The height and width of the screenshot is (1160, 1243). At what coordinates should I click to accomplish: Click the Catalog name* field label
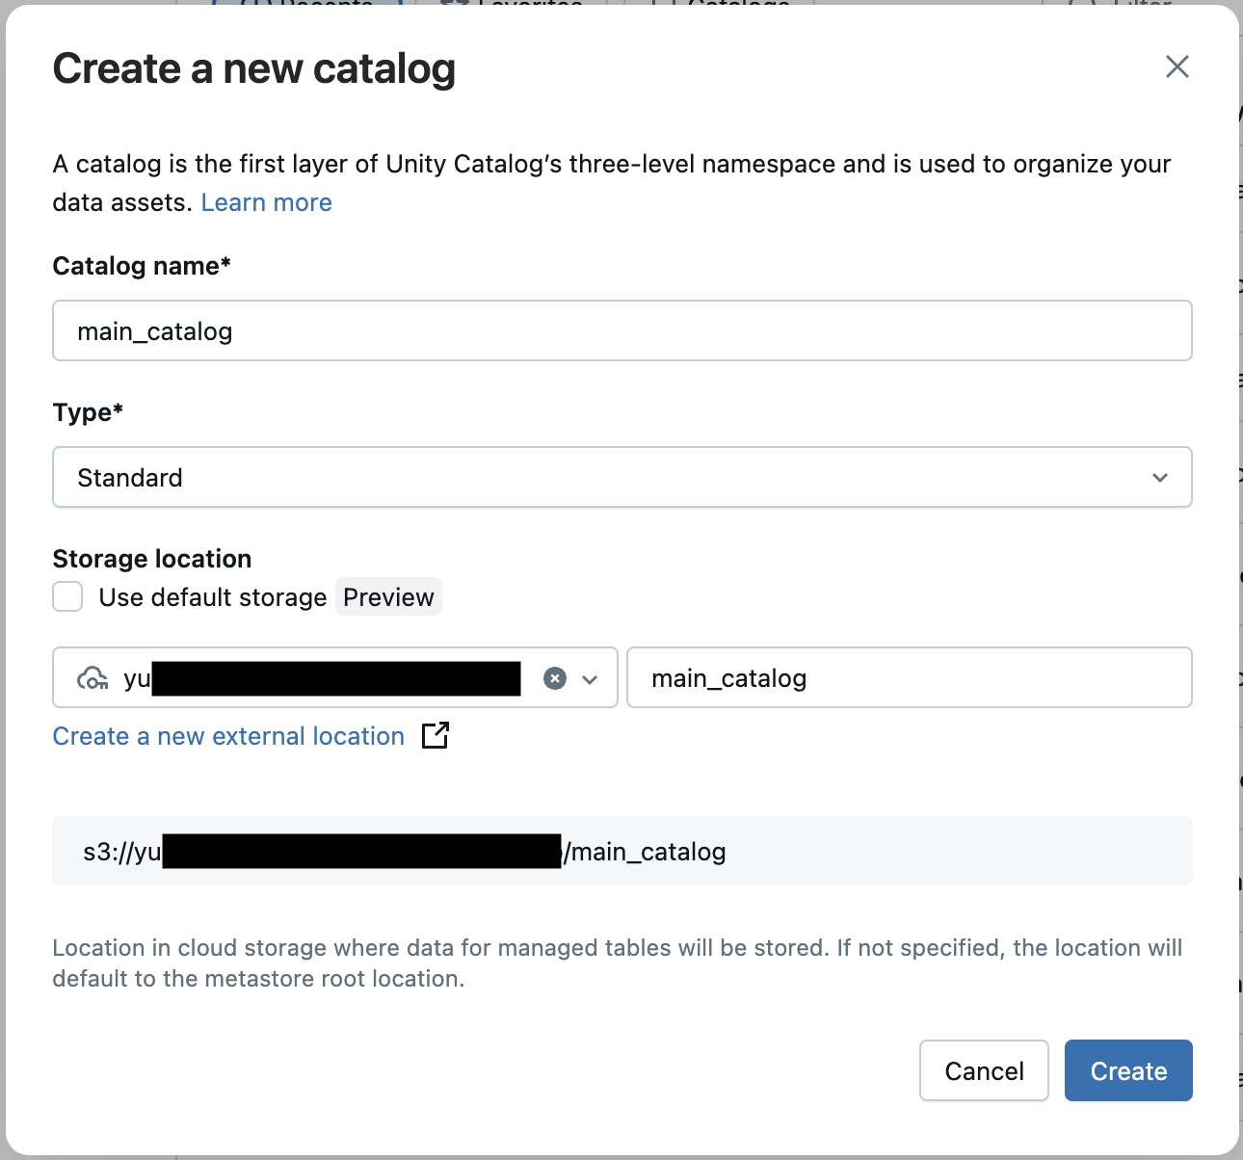coord(142,266)
